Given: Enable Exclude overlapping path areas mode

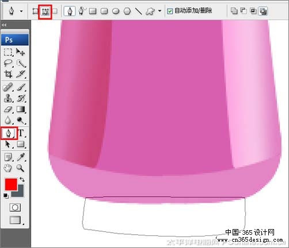Looking at the screenshot, I should tap(263, 11).
